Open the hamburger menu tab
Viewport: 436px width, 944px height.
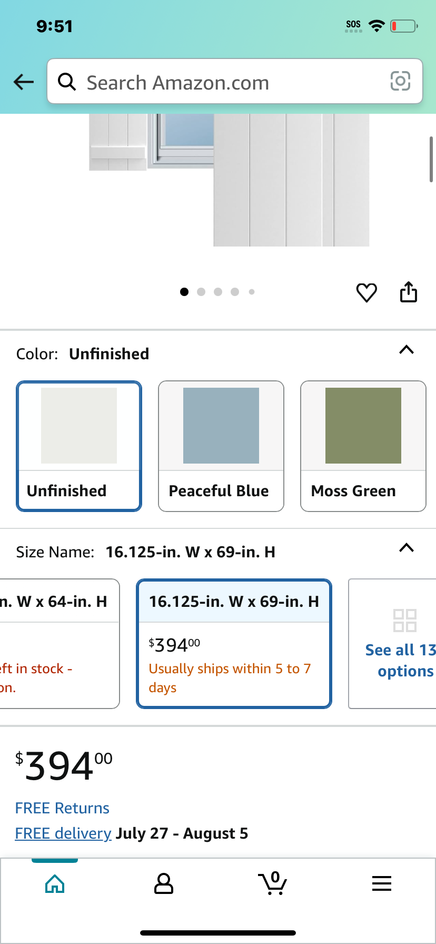(382, 883)
